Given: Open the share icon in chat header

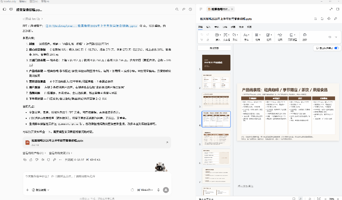Looking at the screenshot, I should point(184,10).
